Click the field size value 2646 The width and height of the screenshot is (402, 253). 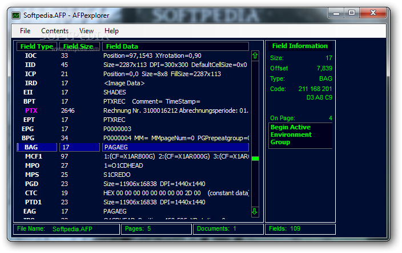(x=68, y=110)
